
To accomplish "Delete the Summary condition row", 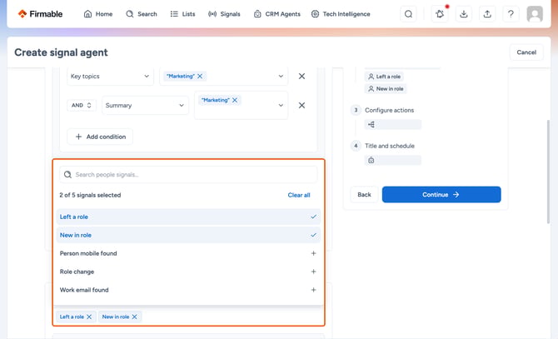I will (301, 105).
